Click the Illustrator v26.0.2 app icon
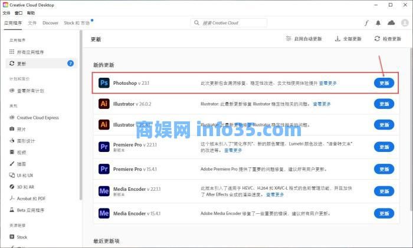 pos(104,104)
